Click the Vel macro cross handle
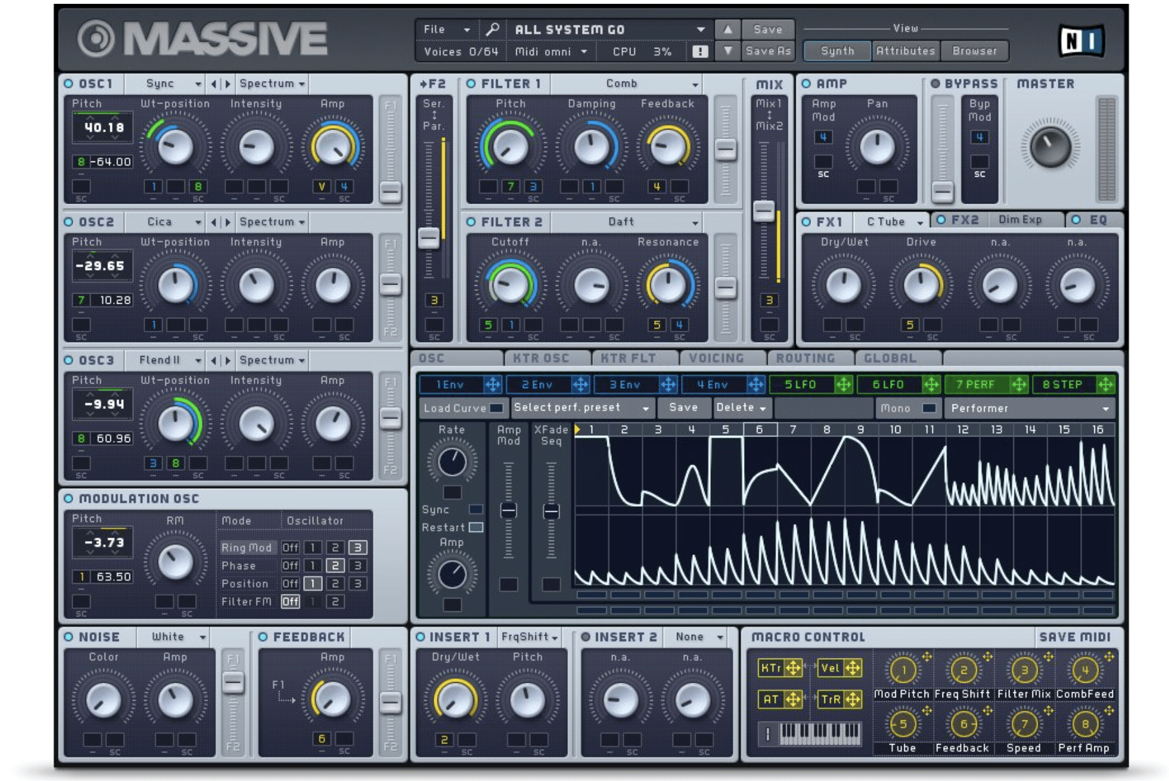Viewport: 1169px width, 781px height. [x=853, y=668]
